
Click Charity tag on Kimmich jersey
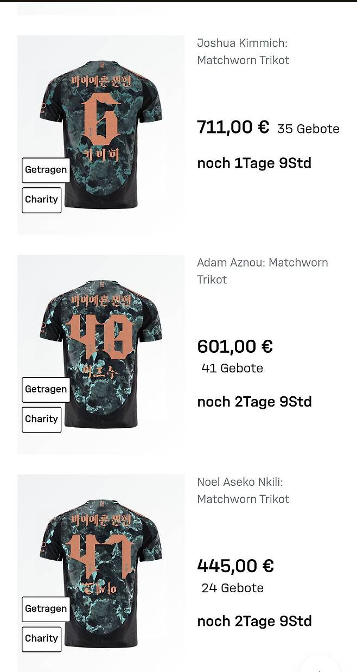point(41,200)
